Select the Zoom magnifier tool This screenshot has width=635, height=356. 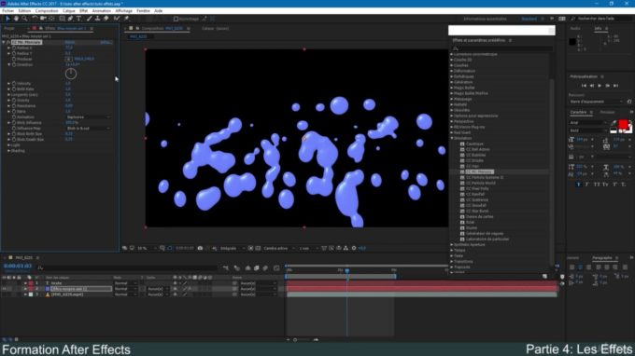(24, 19)
